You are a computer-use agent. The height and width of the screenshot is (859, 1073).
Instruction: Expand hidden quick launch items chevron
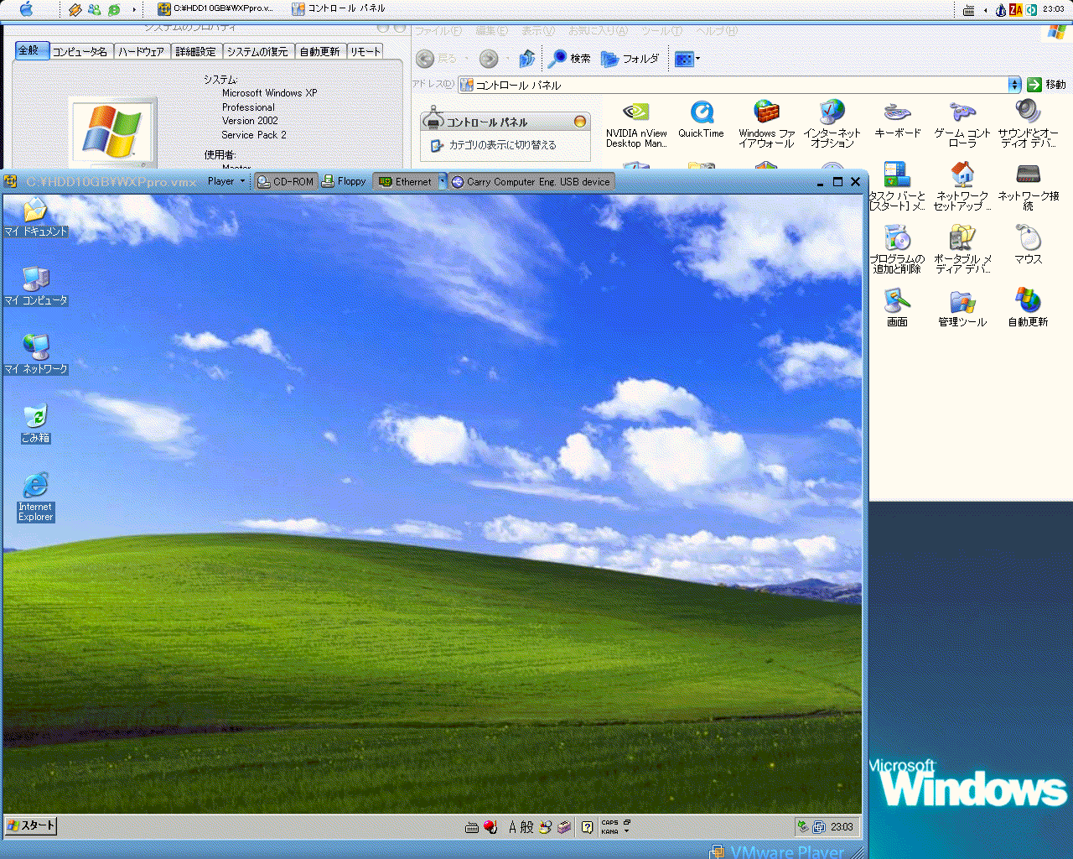[134, 9]
